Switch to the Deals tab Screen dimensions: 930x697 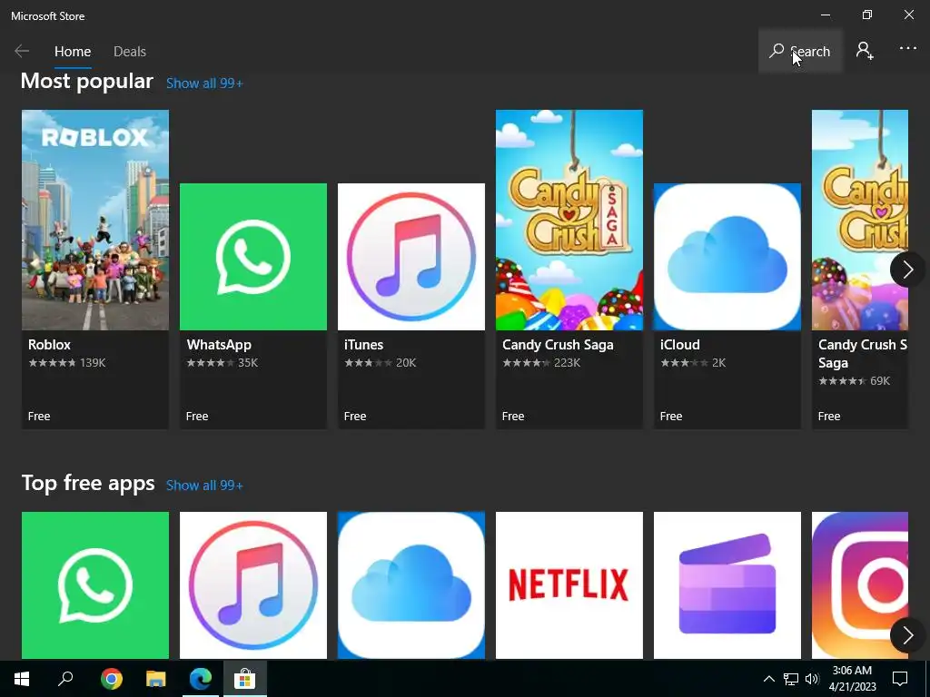pyautogui.click(x=130, y=52)
